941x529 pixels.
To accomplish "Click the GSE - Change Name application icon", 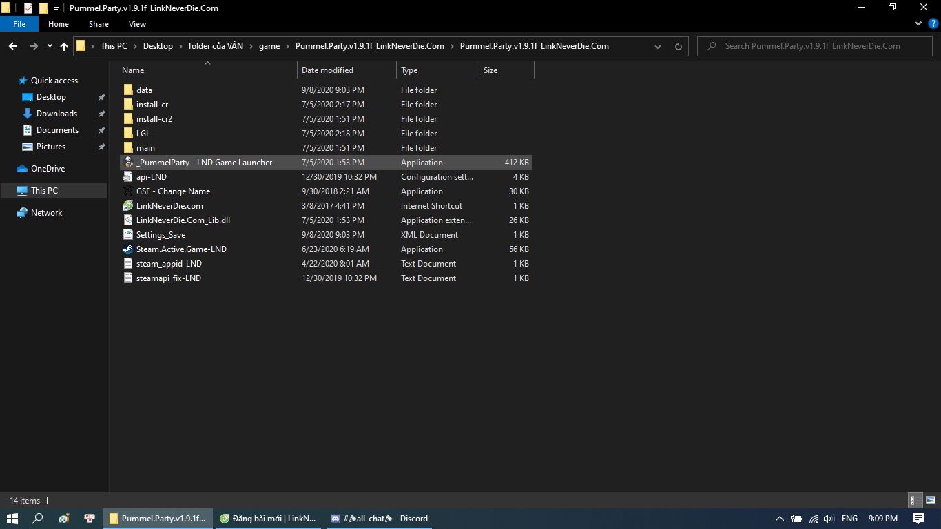I will [127, 191].
